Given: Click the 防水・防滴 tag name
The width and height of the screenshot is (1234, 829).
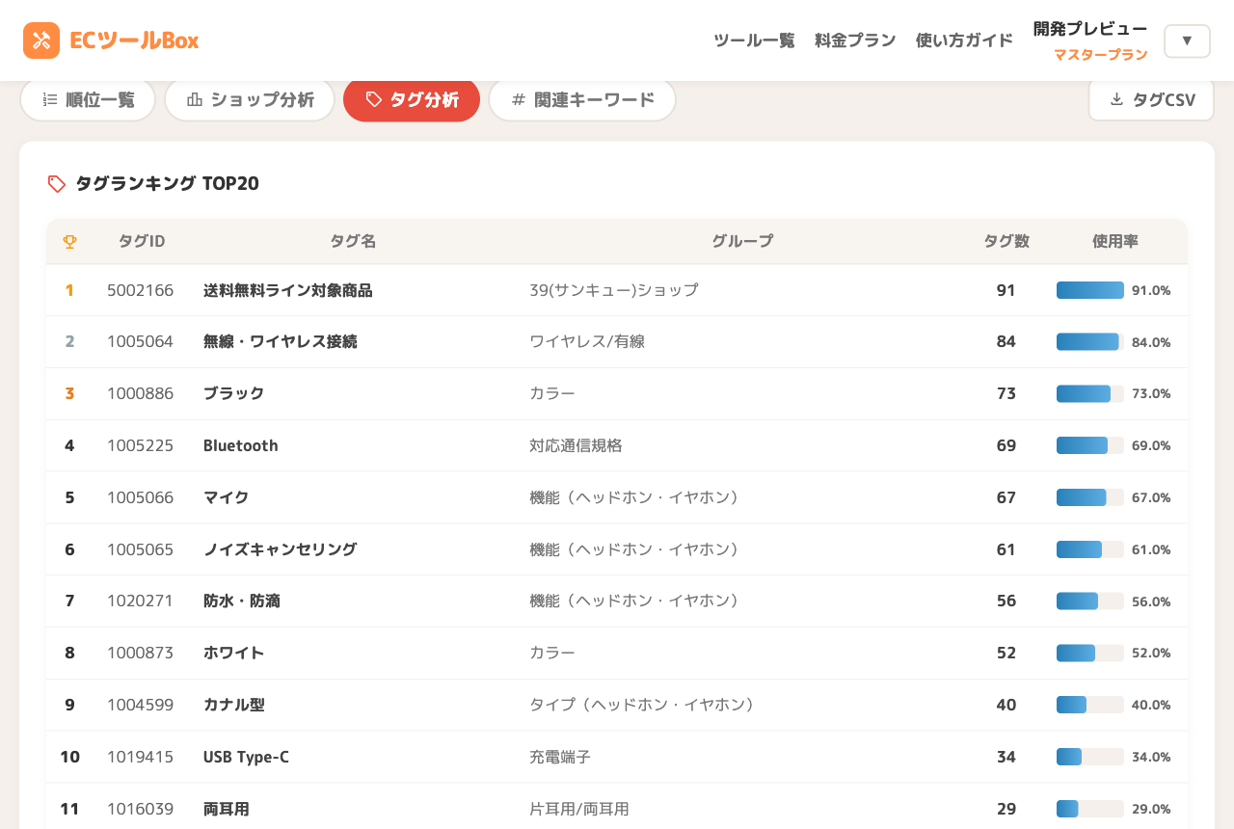Looking at the screenshot, I should tap(242, 601).
